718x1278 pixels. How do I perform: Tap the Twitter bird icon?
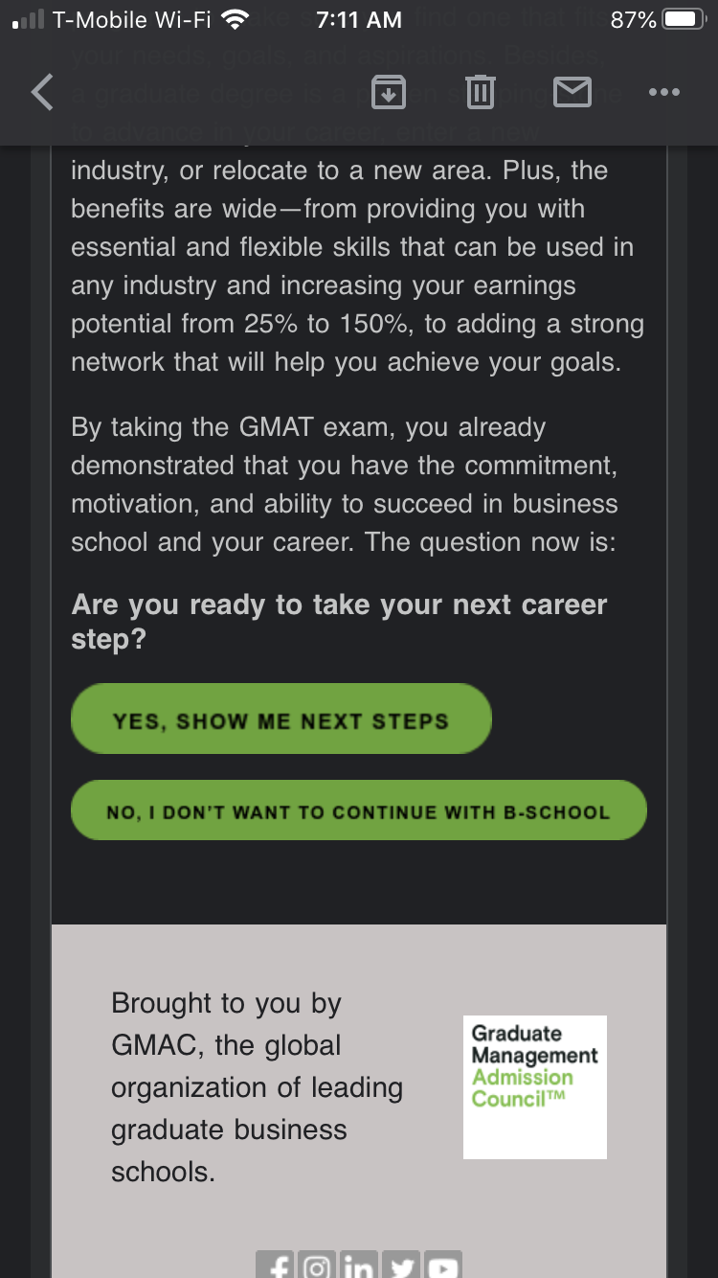click(400, 1267)
